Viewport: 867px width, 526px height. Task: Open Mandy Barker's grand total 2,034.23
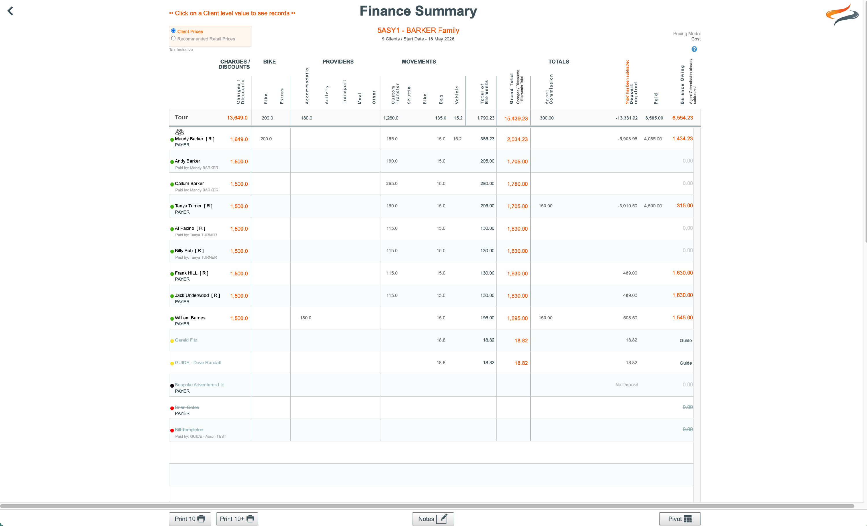pos(517,139)
